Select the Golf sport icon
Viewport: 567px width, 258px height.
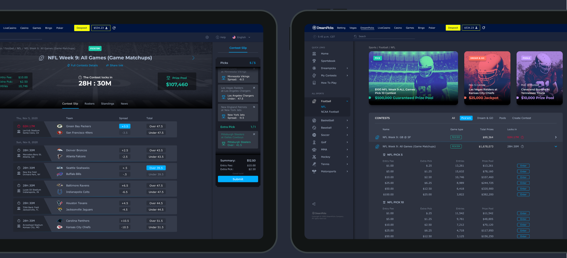point(314,142)
